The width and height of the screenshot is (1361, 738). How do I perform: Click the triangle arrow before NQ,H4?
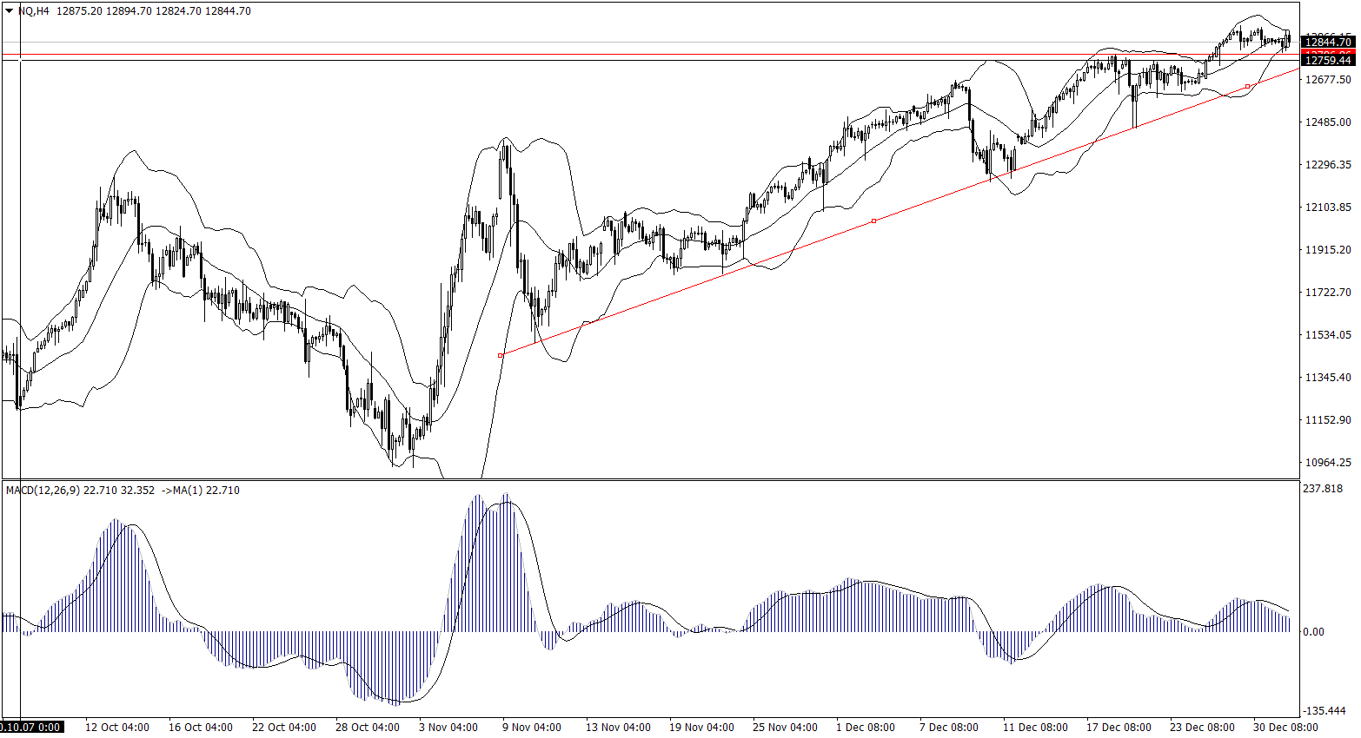pos(10,11)
